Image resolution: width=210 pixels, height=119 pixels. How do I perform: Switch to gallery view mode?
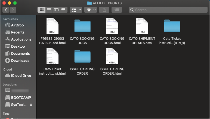pyautogui.click(x=63, y=10)
